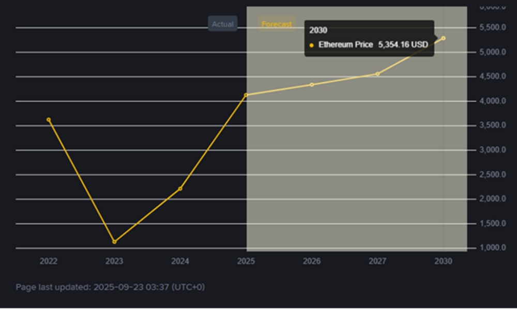This screenshot has width=517, height=309.
Task: Click the 2026 x-axis label
Action: point(311,261)
